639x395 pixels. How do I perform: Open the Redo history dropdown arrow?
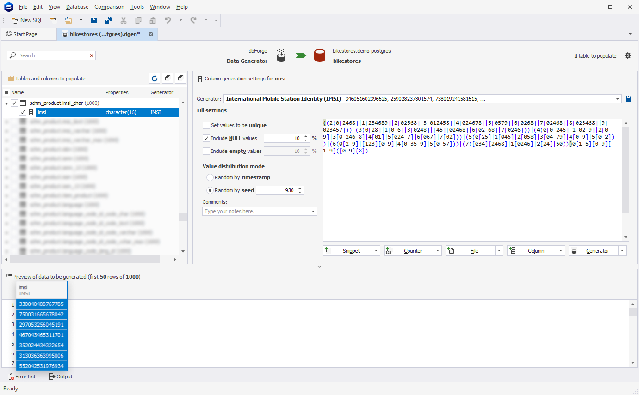click(206, 20)
